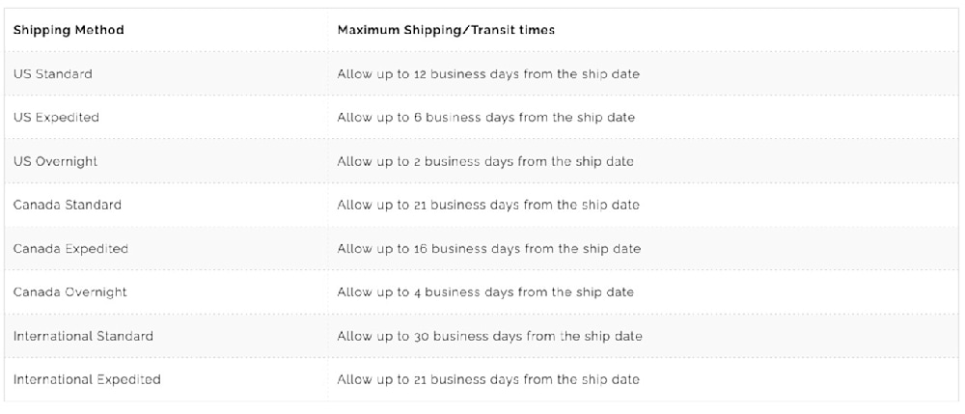Click the Maximum Shipping/Transit times header
The image size is (965, 414).
(446, 30)
